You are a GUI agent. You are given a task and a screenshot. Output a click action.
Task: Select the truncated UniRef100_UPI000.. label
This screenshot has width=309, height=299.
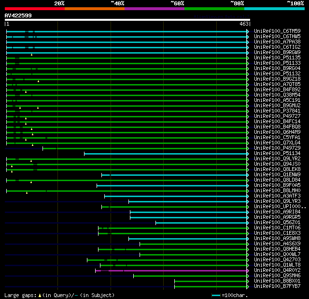280,207
